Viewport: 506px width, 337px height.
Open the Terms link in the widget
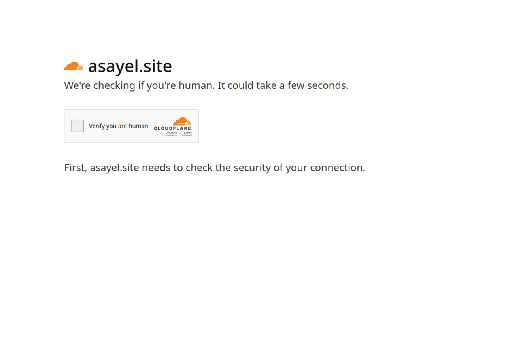[187, 134]
